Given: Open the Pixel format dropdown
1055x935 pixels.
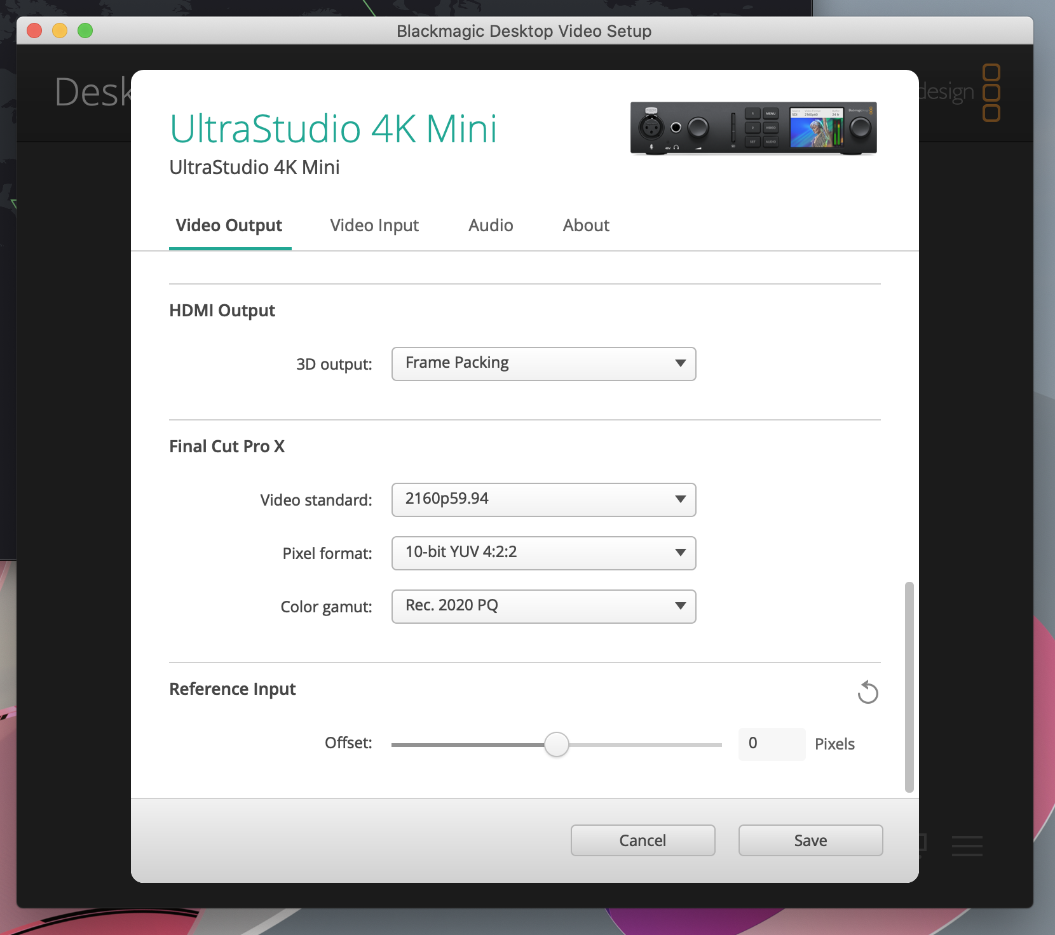Looking at the screenshot, I should pyautogui.click(x=543, y=553).
